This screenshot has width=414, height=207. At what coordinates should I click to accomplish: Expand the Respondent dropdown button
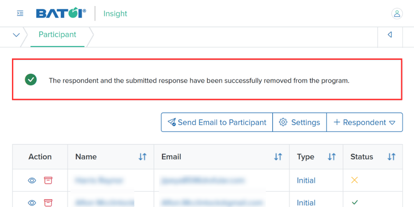click(365, 122)
